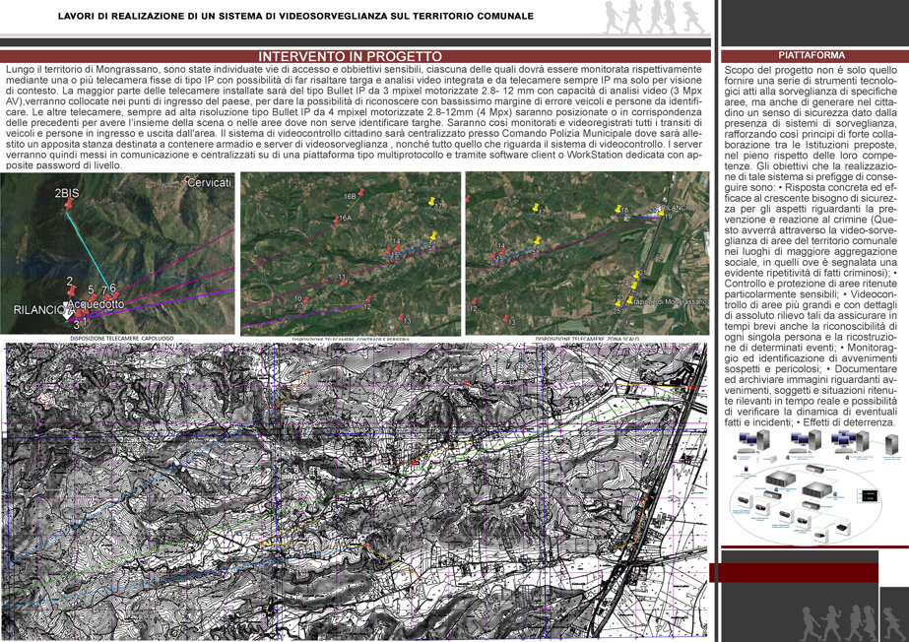Click red pin number 2 above Acquedotto
This screenshot has width=909, height=642.
pyautogui.click(x=71, y=290)
